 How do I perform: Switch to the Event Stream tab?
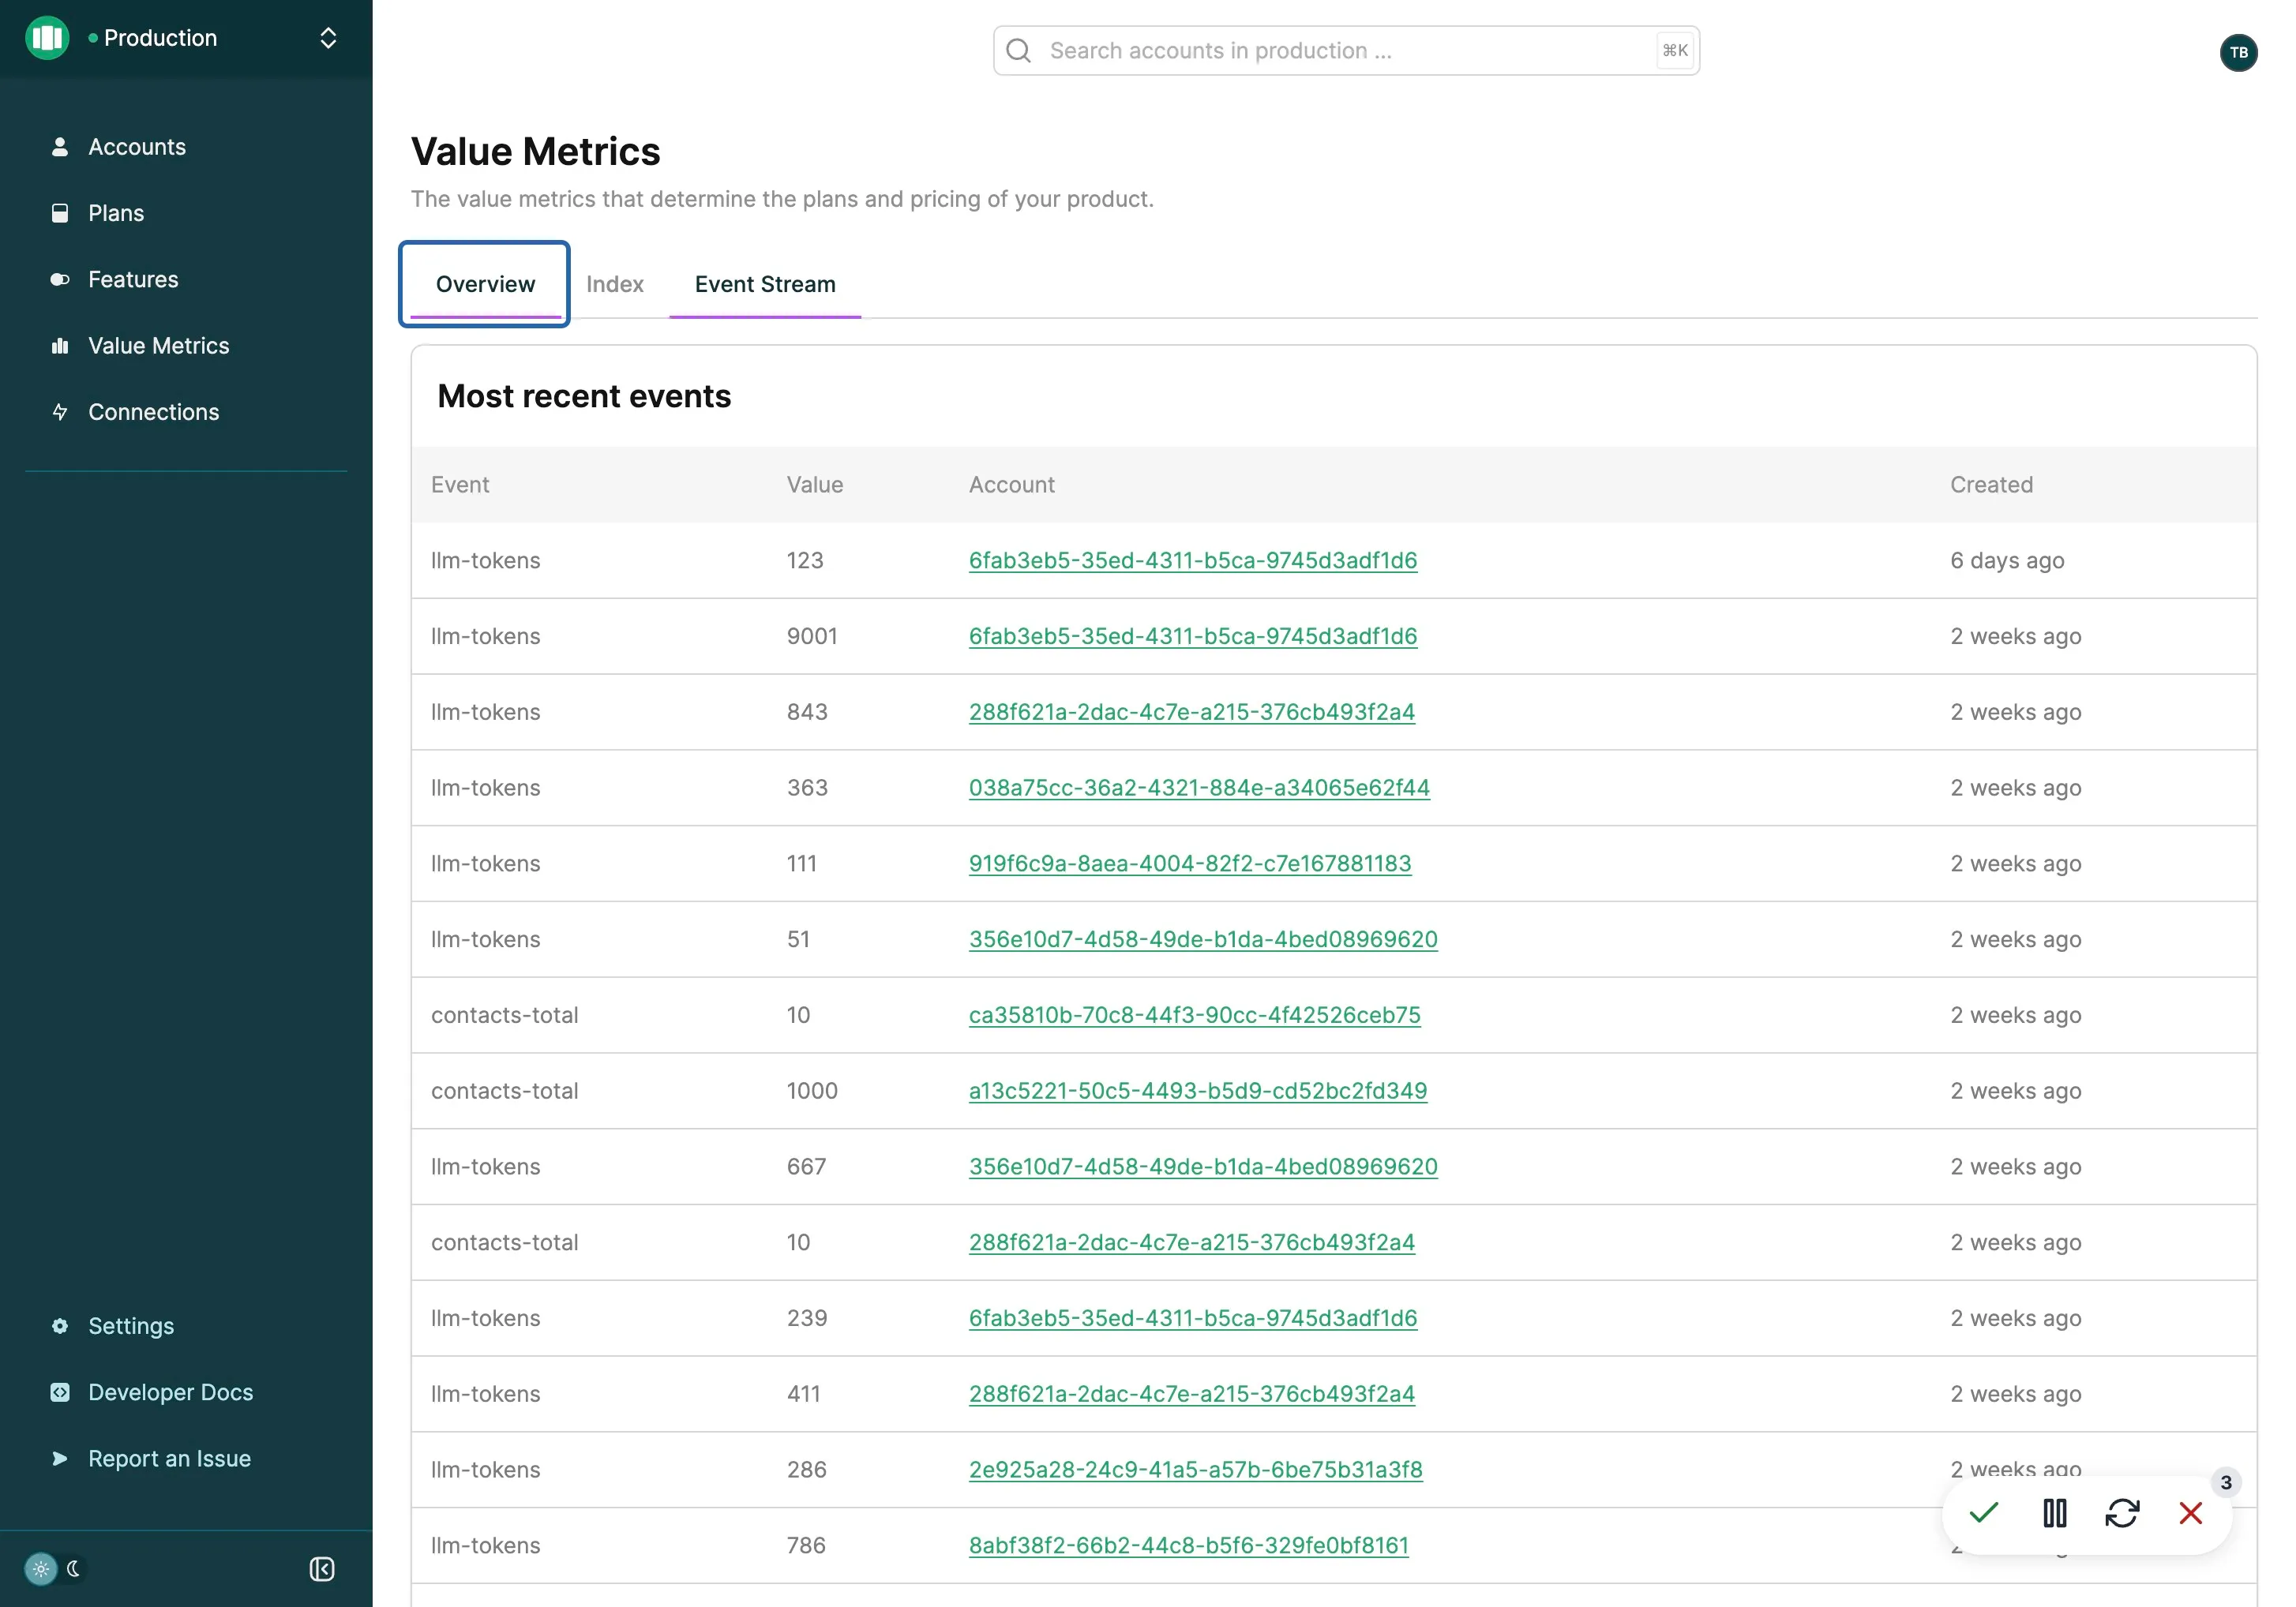tap(765, 284)
